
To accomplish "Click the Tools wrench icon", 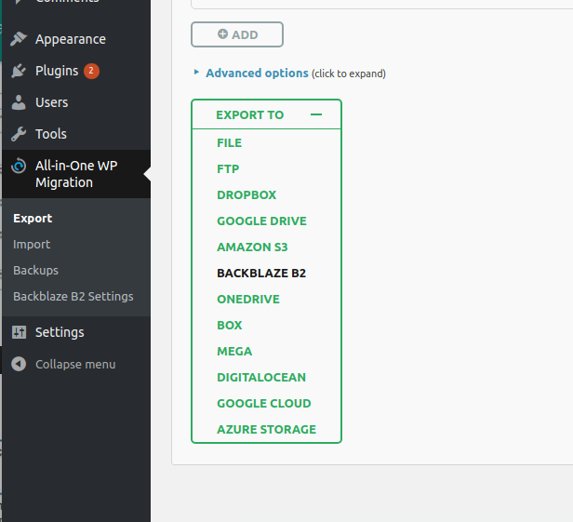I will click(19, 134).
